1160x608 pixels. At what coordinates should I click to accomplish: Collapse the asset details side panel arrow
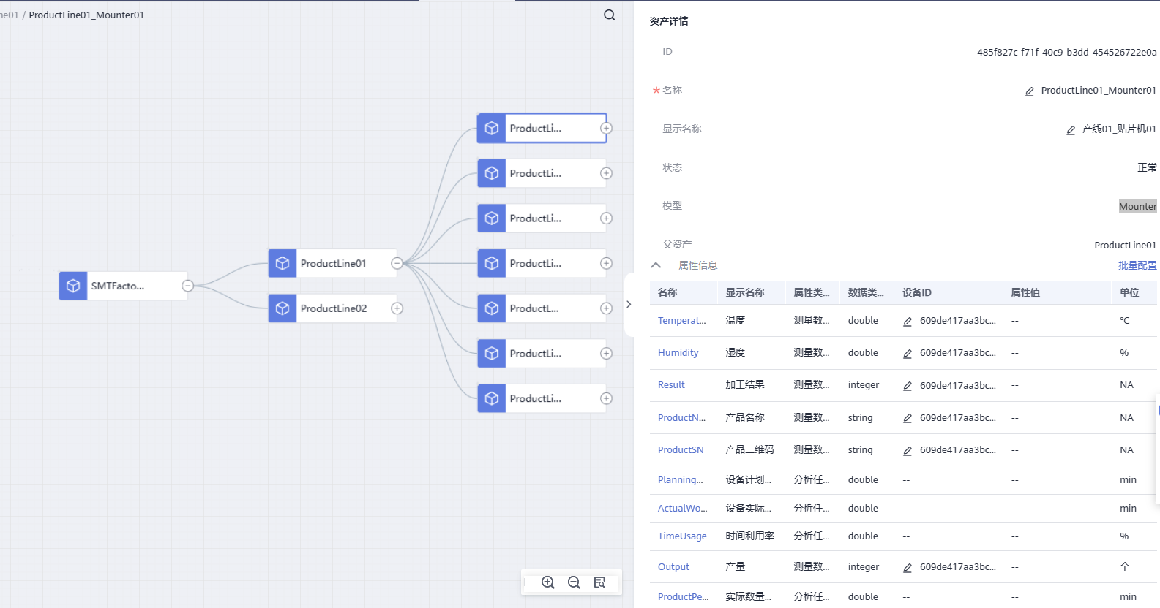tap(629, 304)
